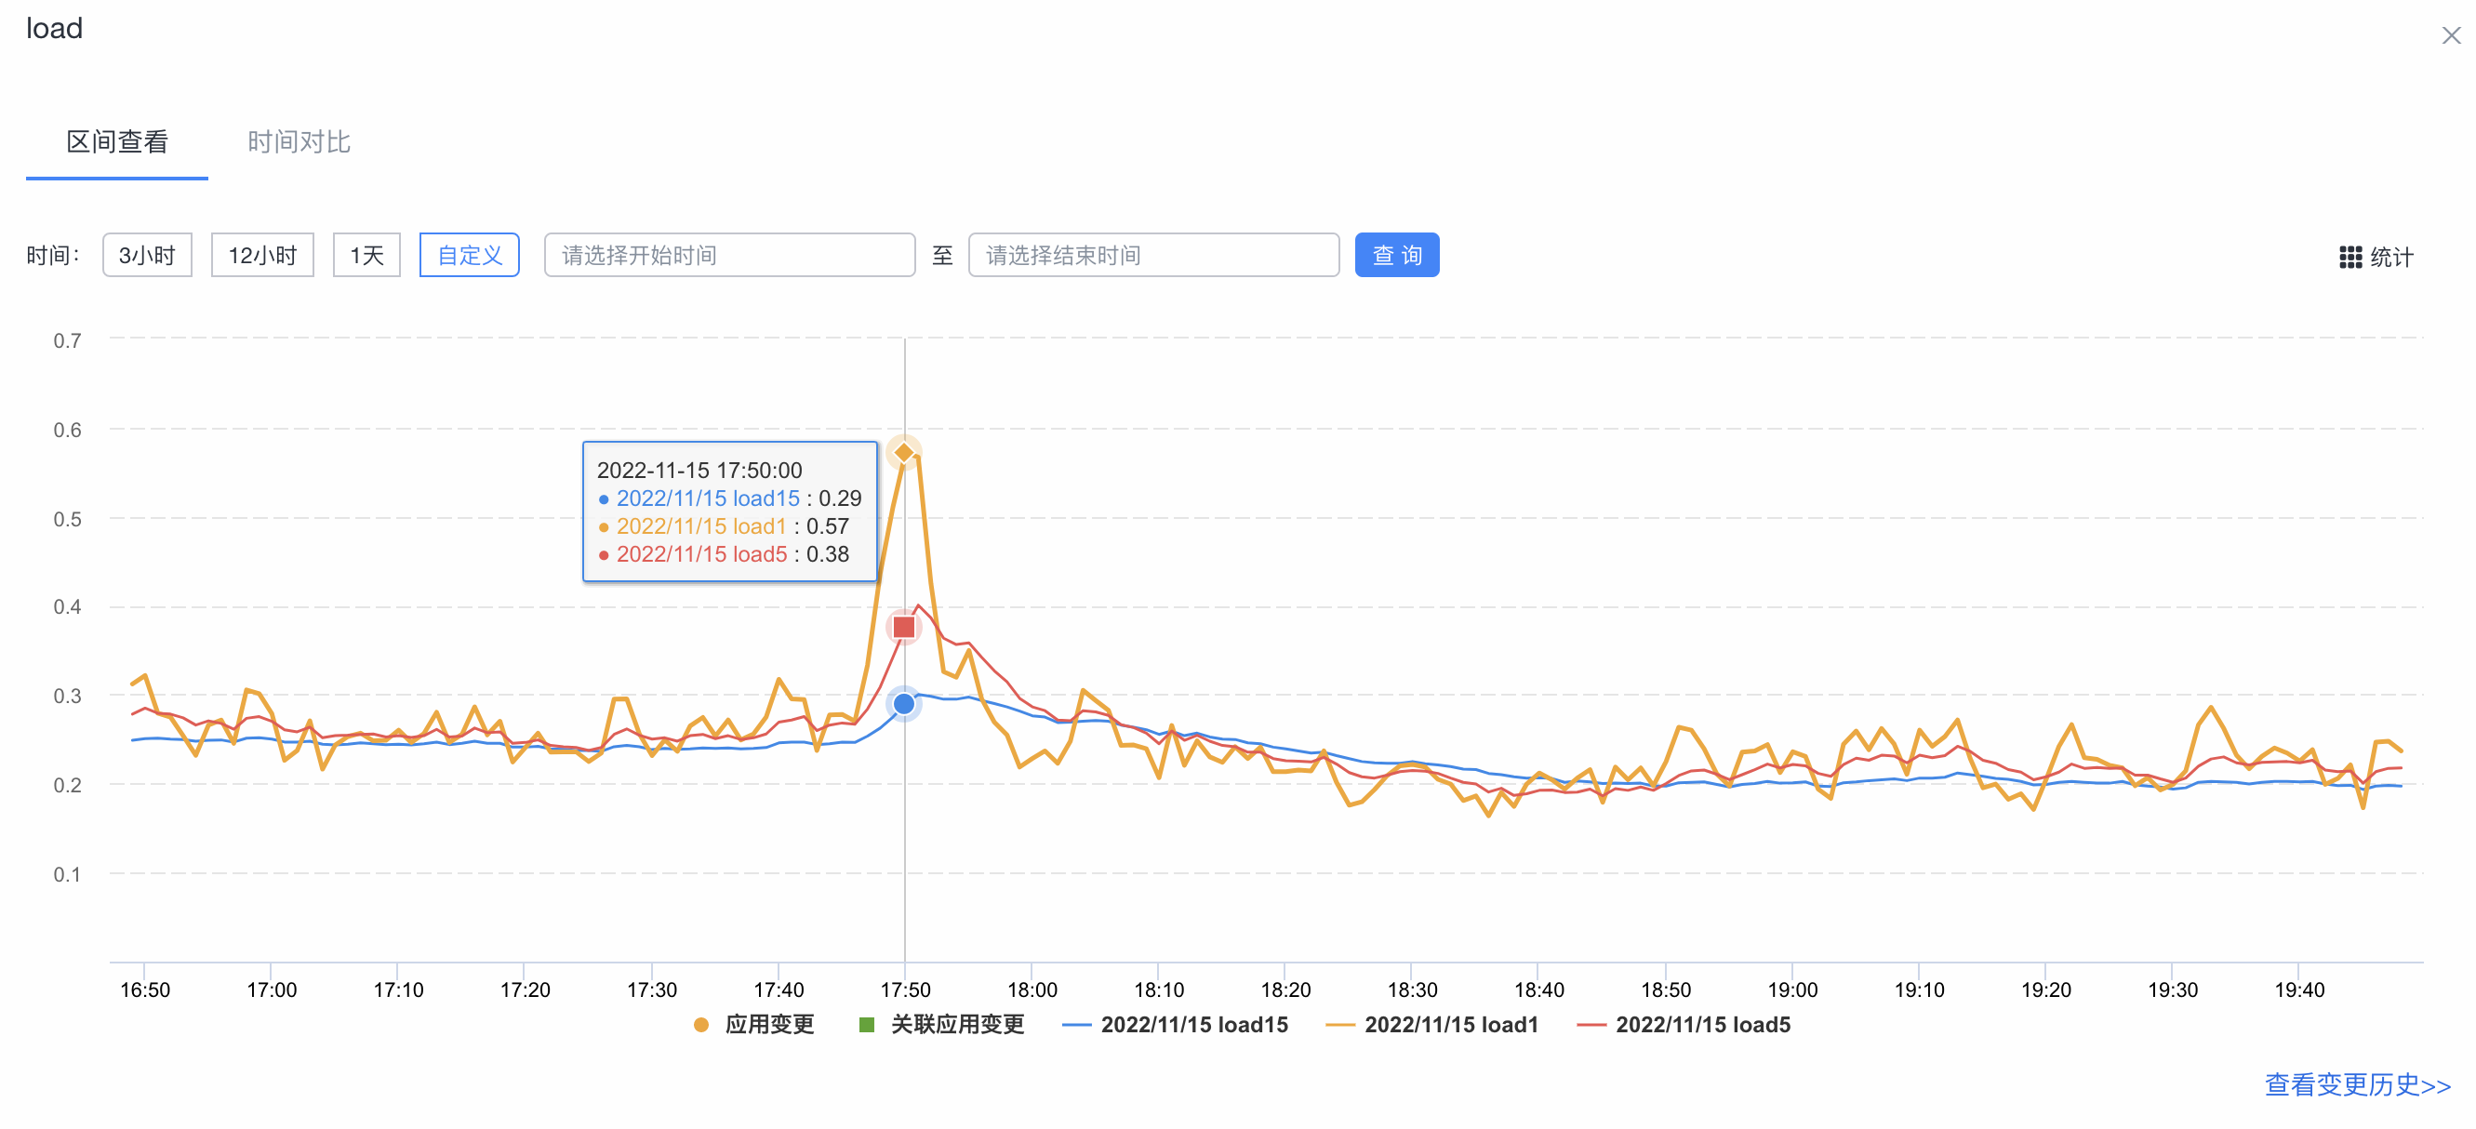Toggle 关联应用变更 legend green square

pos(866,1024)
